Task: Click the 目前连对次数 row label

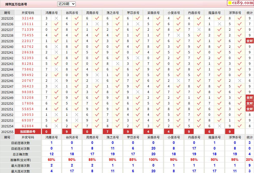Action: 20,149
